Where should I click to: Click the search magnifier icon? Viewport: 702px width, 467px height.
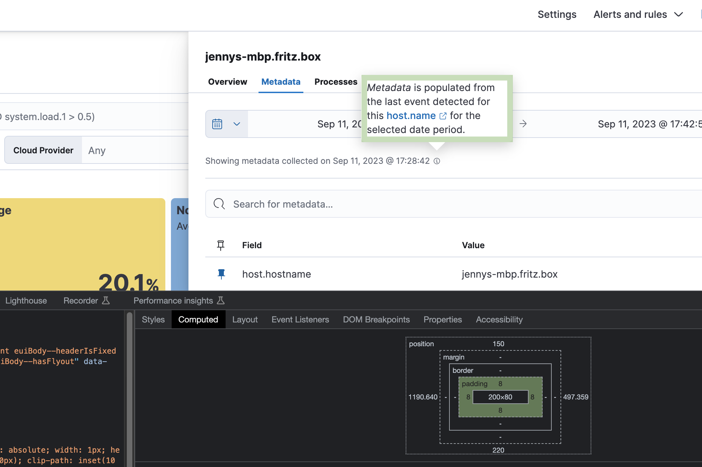pyautogui.click(x=219, y=204)
